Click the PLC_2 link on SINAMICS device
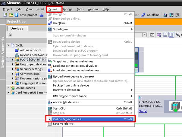The image size is (182, 137). tap(143, 111)
